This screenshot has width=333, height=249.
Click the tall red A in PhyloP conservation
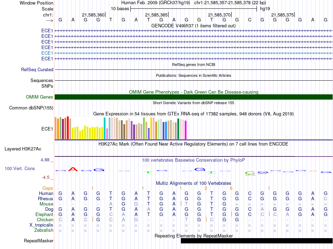coord(73,169)
